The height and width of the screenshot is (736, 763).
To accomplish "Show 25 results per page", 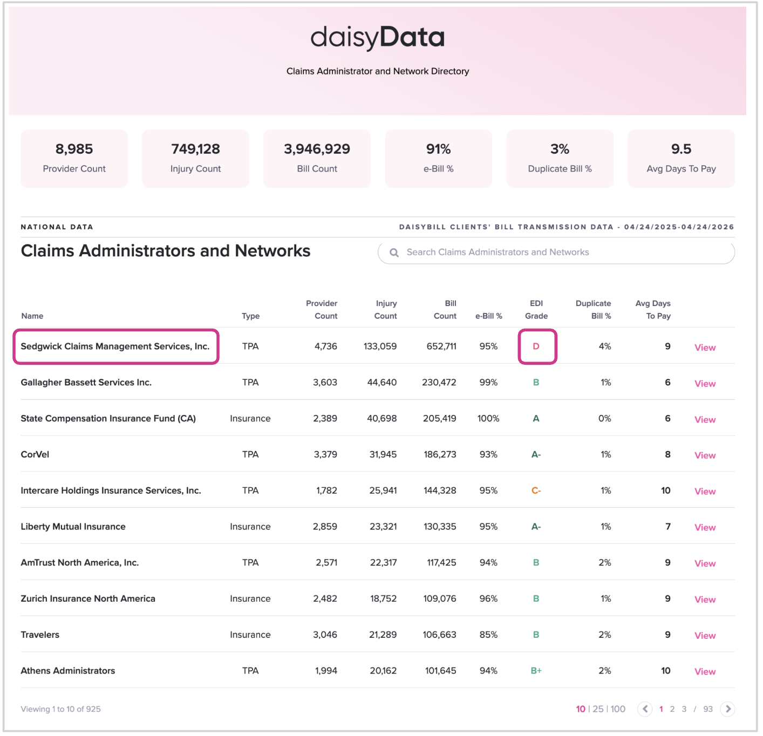I will point(598,709).
